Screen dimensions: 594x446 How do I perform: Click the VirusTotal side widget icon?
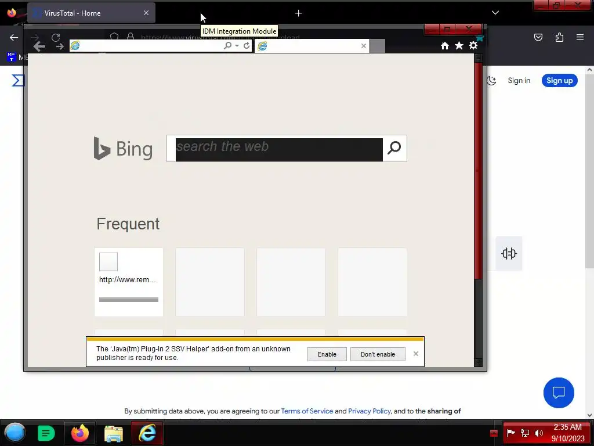(x=509, y=253)
